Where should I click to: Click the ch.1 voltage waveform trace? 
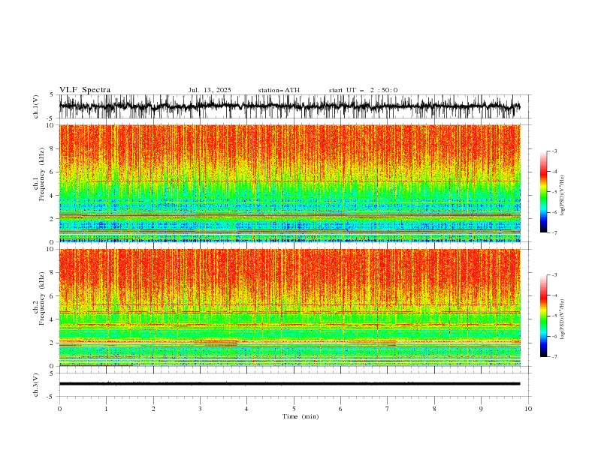(290, 106)
